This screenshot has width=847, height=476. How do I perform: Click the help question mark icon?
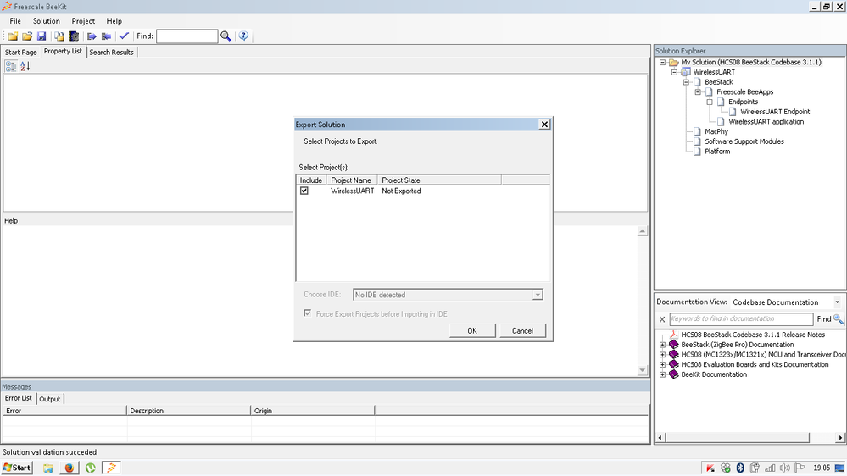pyautogui.click(x=243, y=36)
